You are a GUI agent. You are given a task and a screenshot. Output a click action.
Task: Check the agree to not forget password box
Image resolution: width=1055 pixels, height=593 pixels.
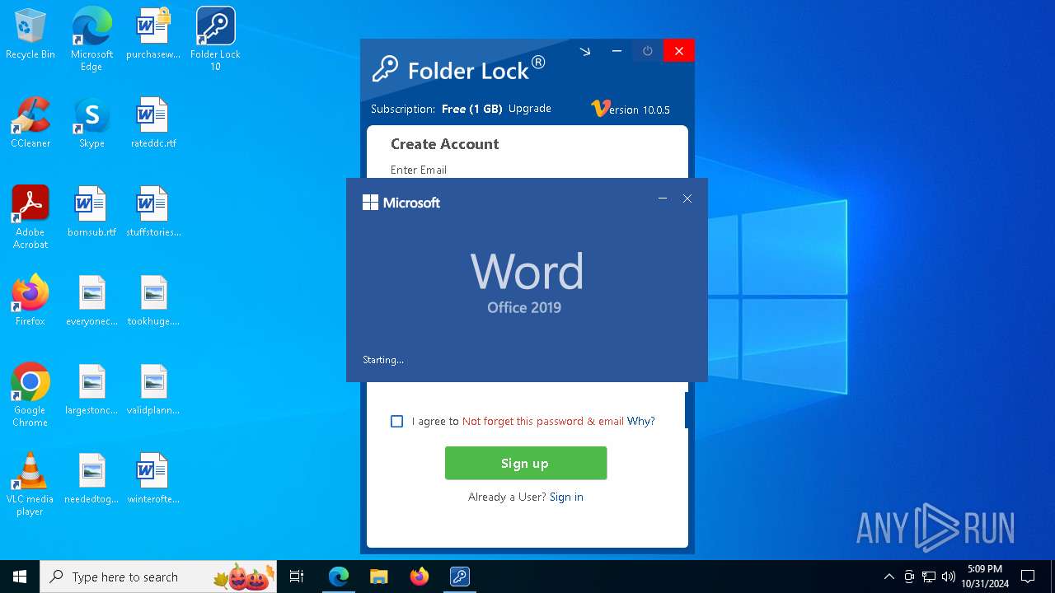(x=397, y=421)
